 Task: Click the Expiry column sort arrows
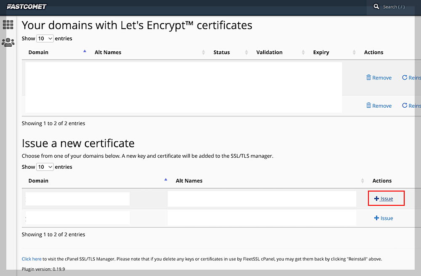354,52
